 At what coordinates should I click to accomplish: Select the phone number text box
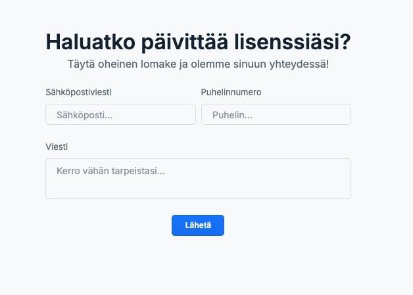coord(276,114)
